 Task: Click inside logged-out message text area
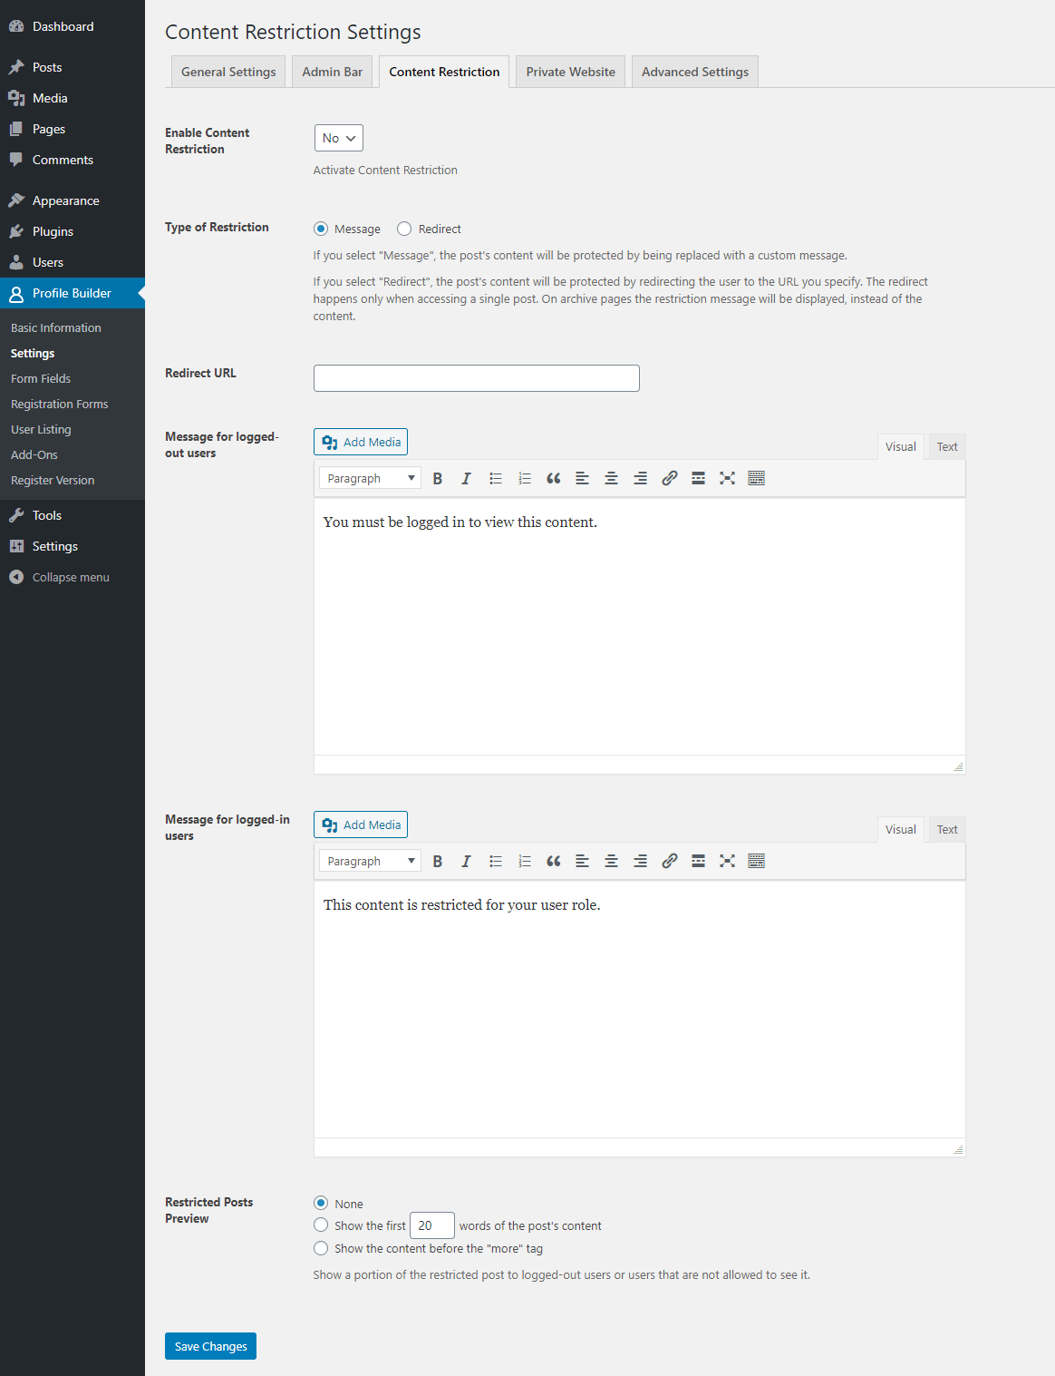[639, 626]
